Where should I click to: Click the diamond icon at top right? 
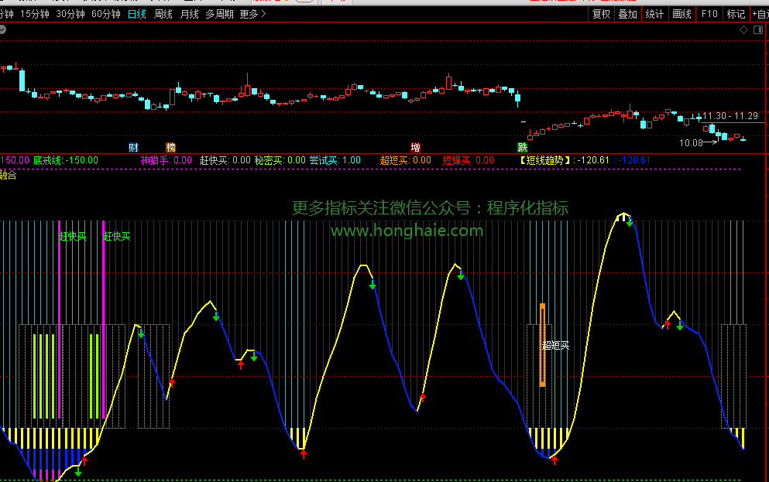click(744, 30)
